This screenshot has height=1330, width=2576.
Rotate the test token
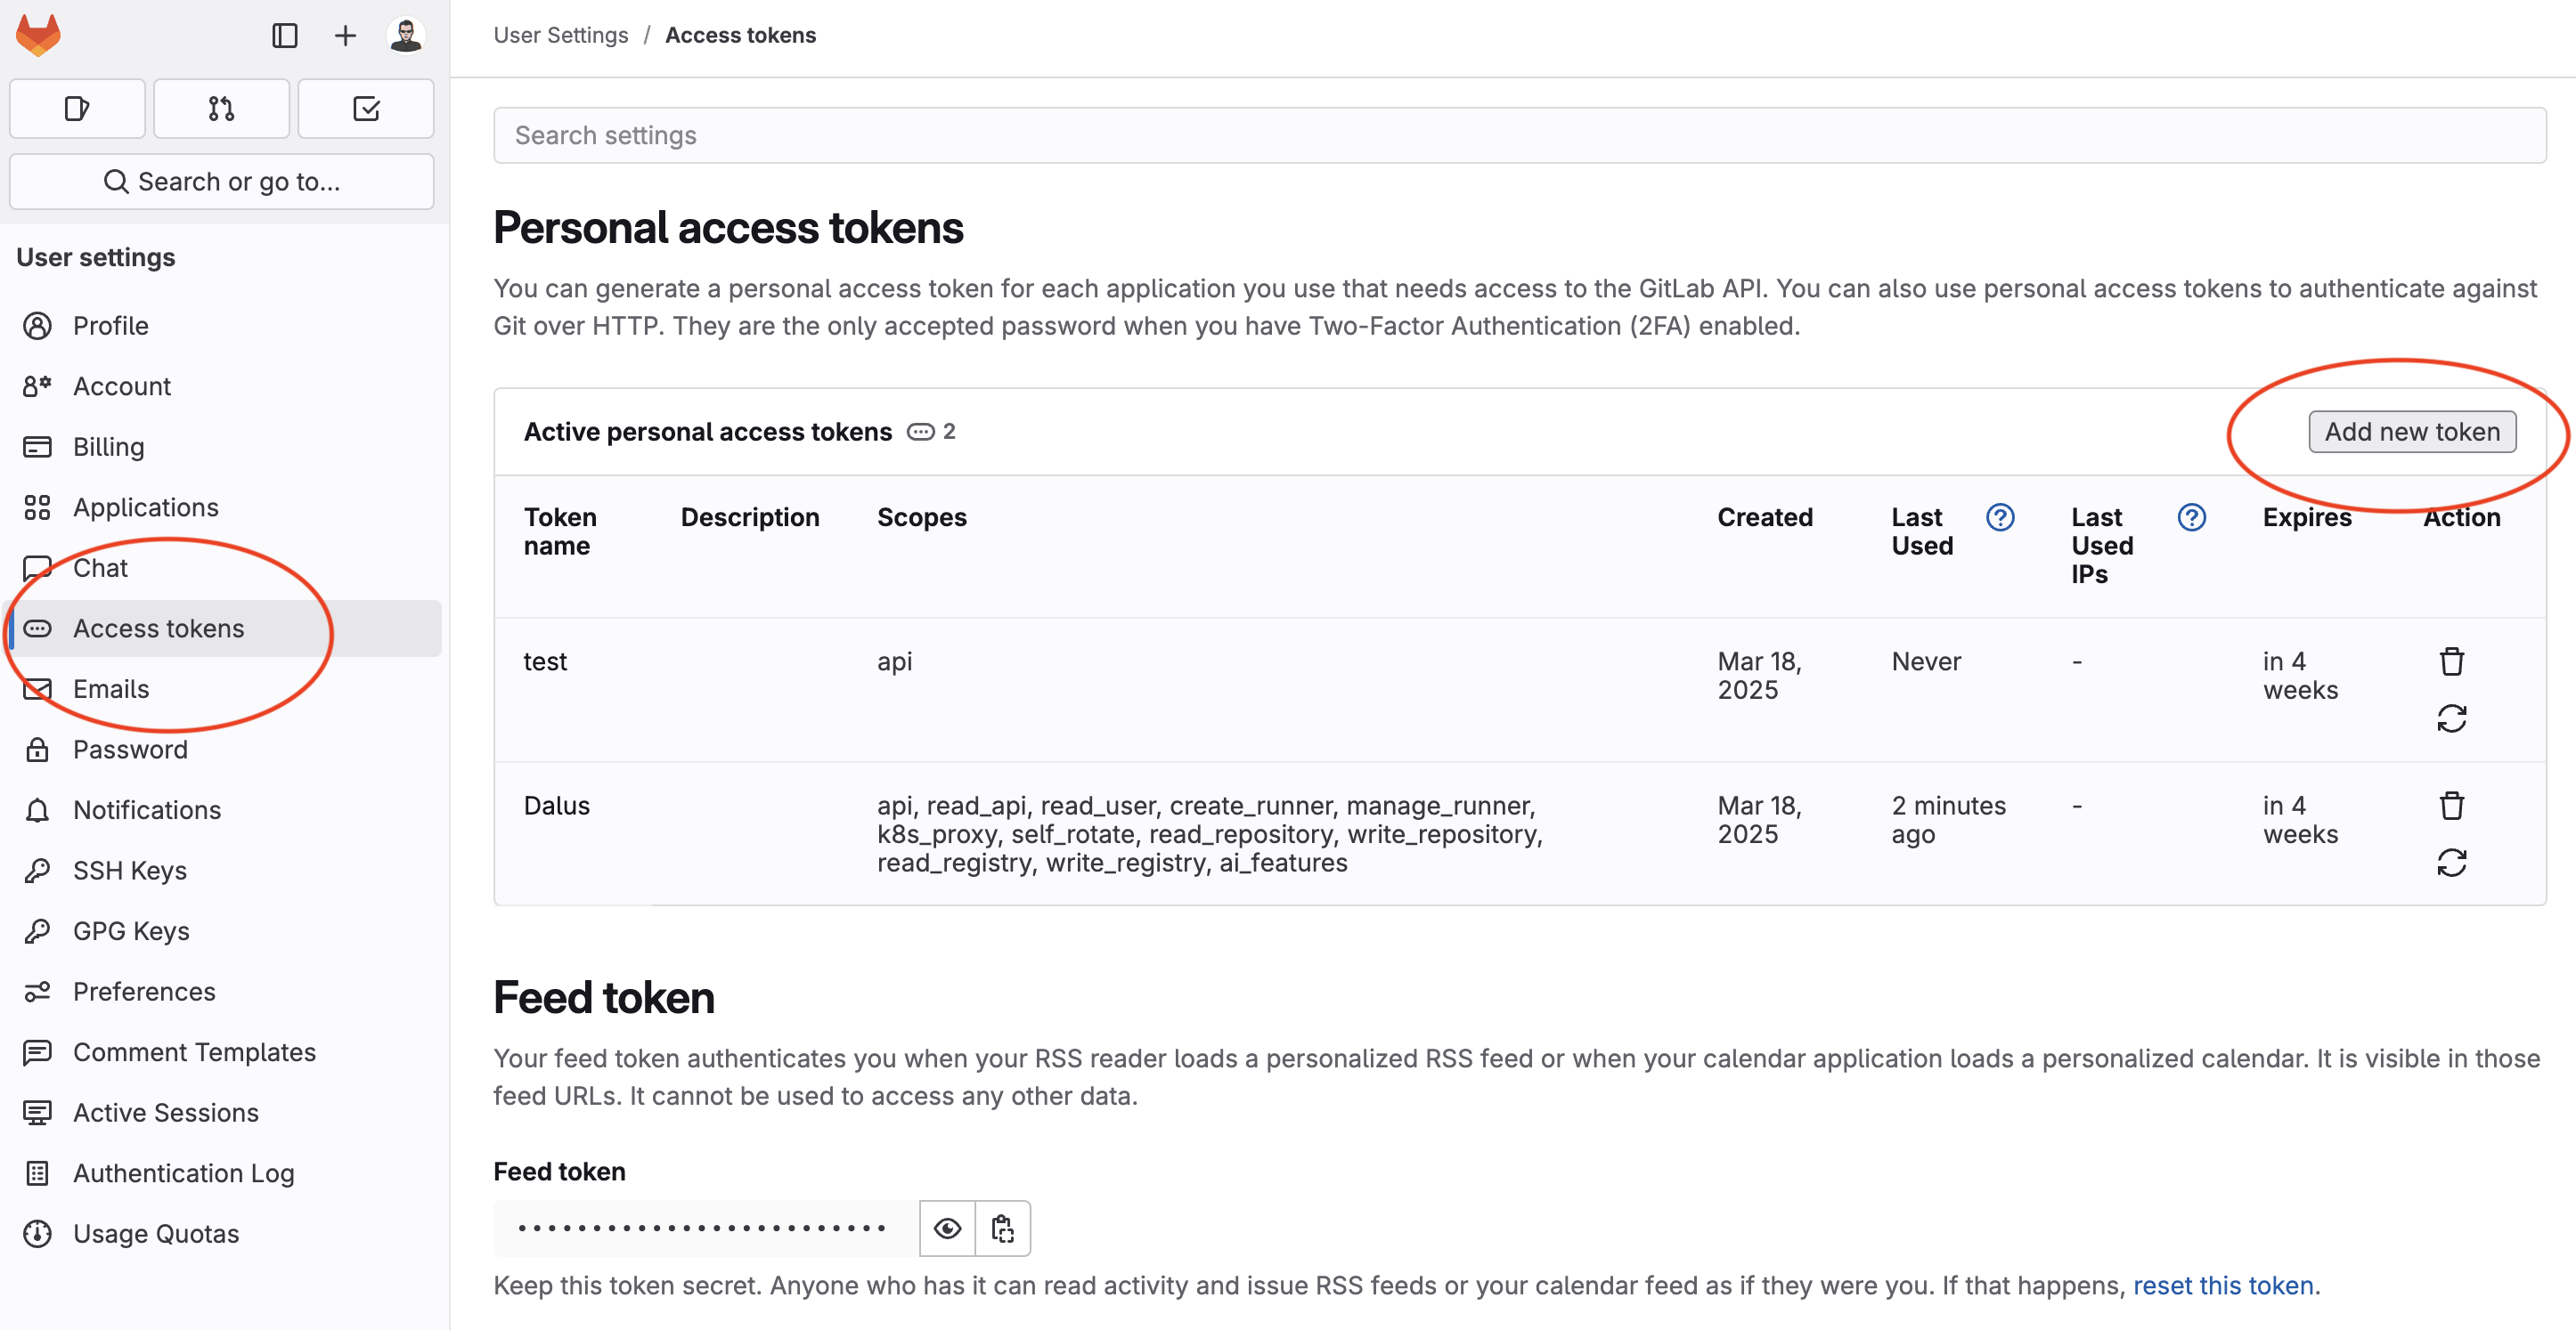click(x=2451, y=718)
